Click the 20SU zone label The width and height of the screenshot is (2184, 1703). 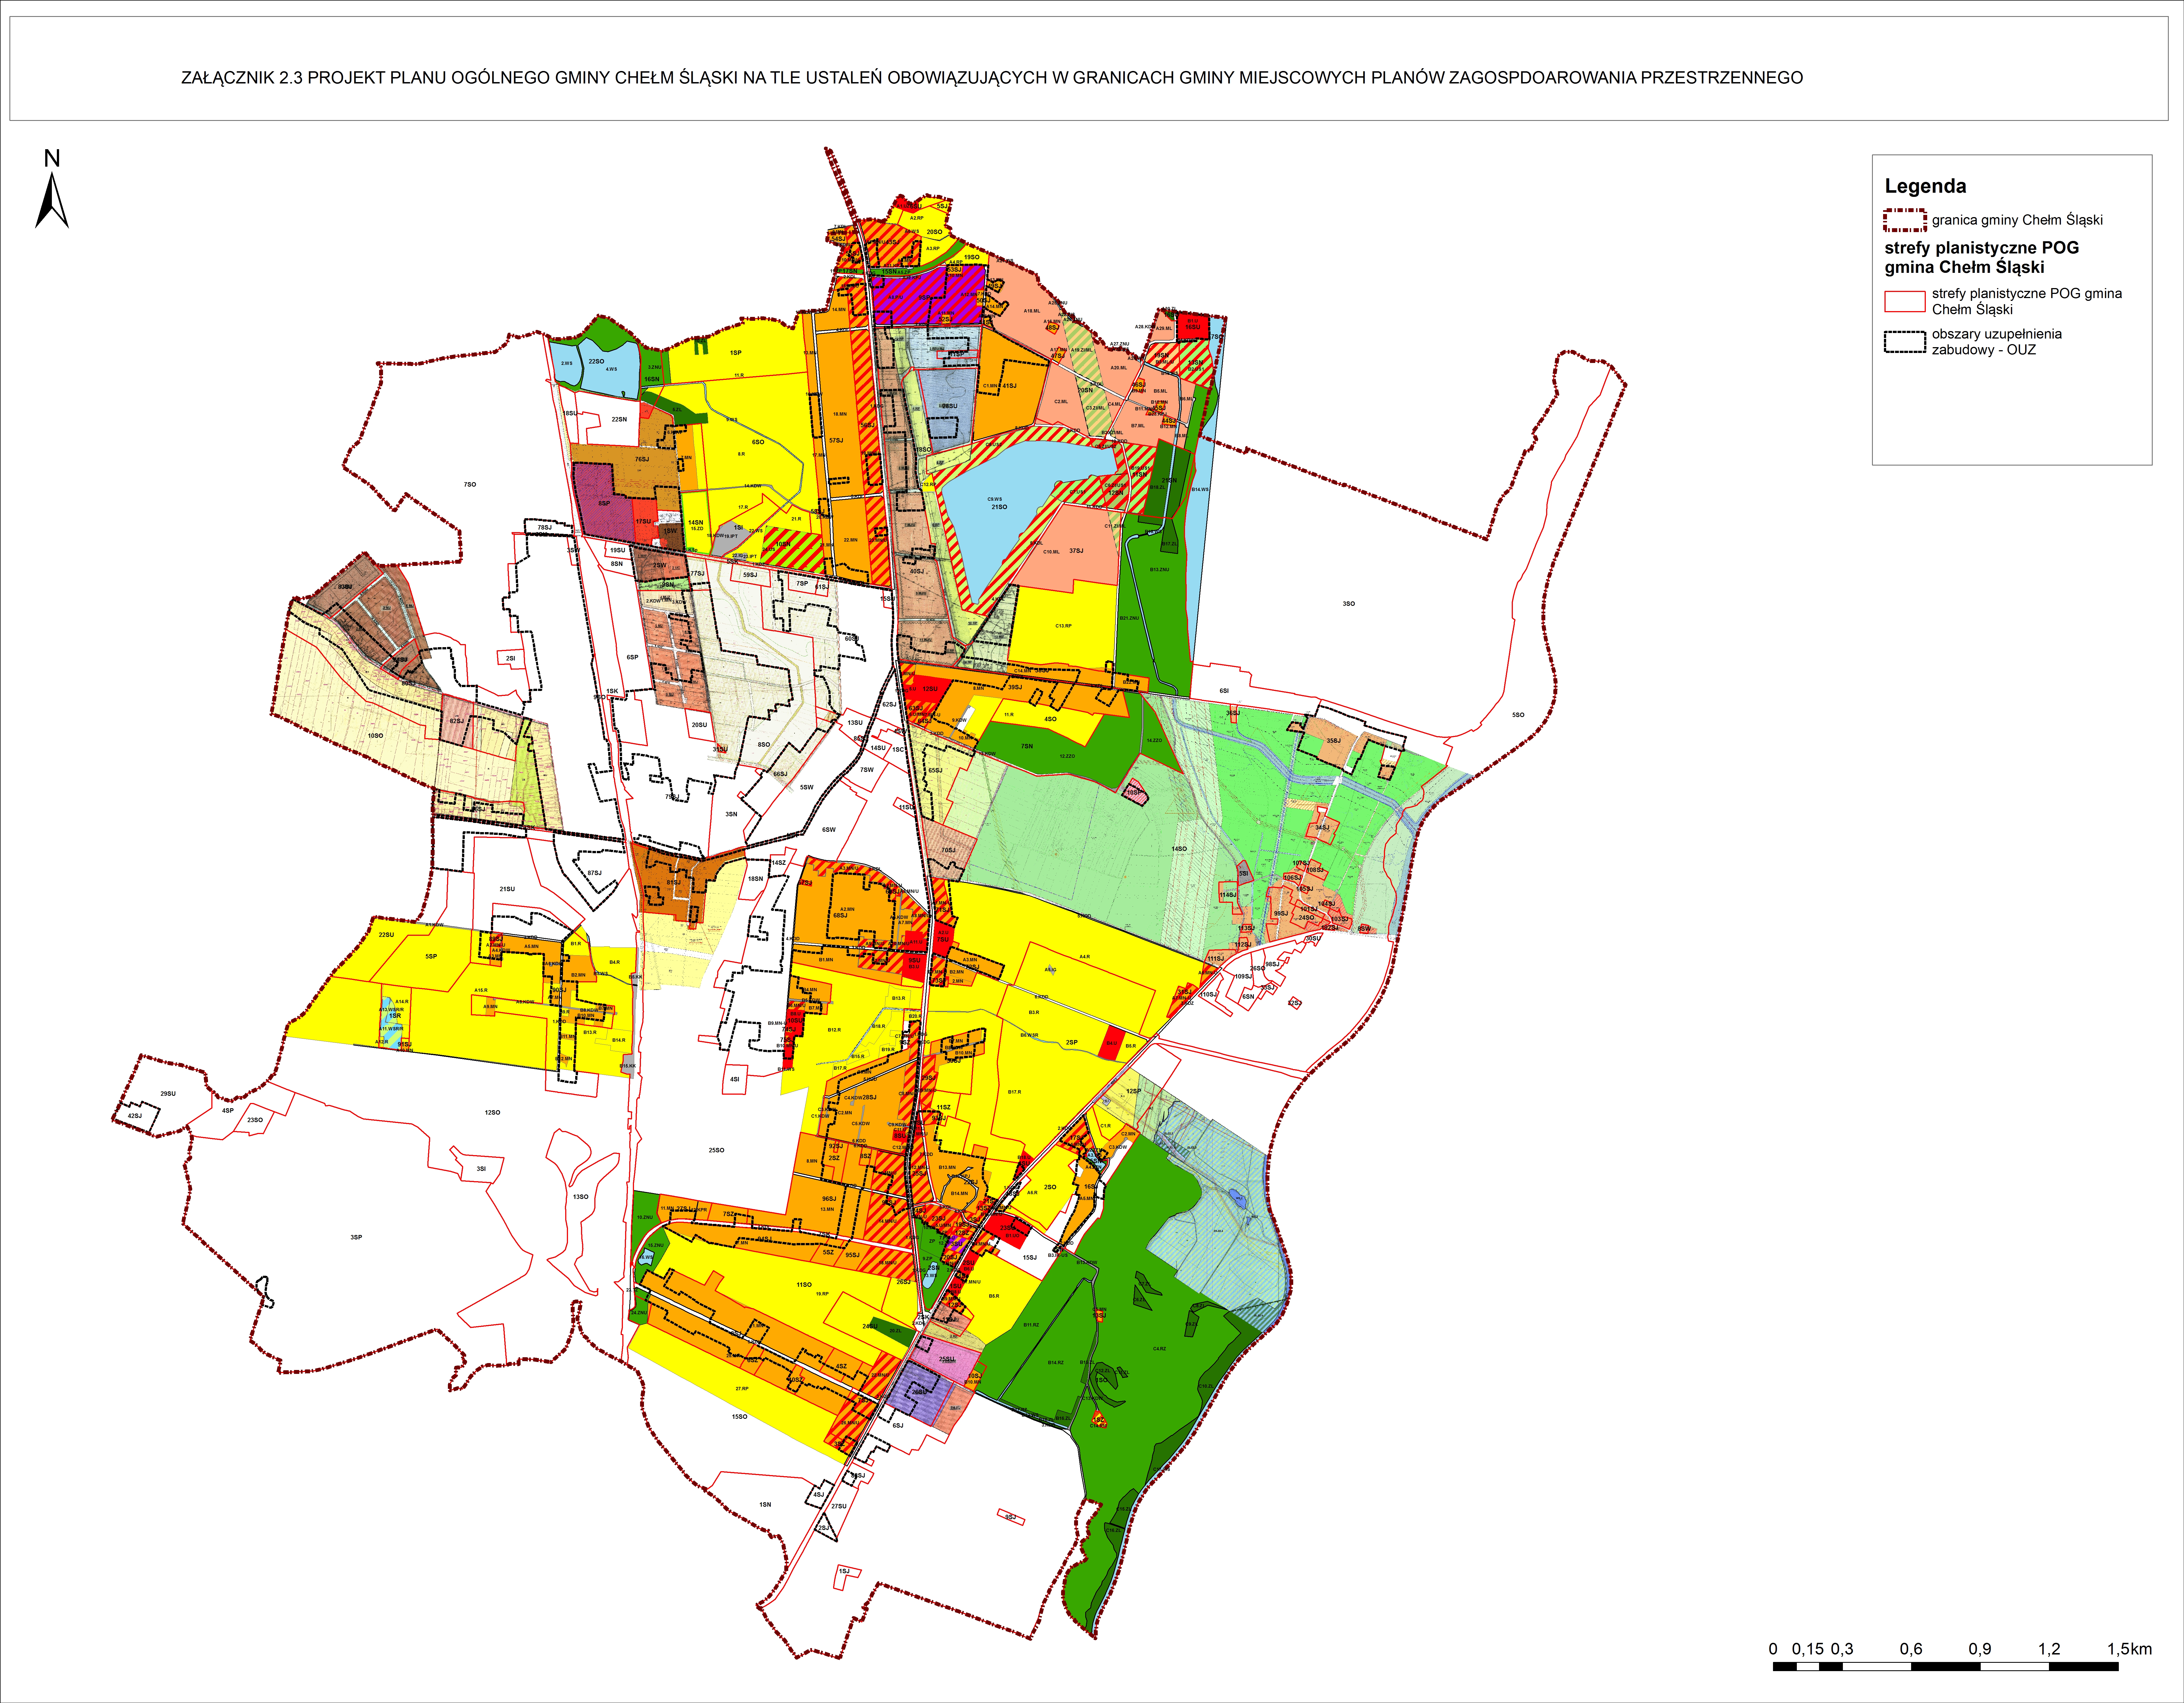[699, 725]
